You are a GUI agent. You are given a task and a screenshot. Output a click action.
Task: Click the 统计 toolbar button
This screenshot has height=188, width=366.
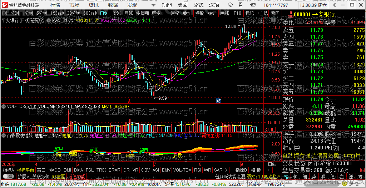pos(212,13)
